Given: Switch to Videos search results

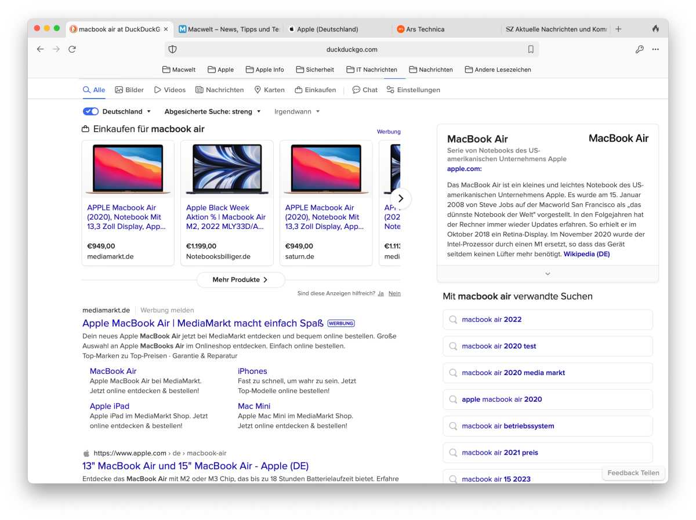Looking at the screenshot, I should [x=169, y=90].
